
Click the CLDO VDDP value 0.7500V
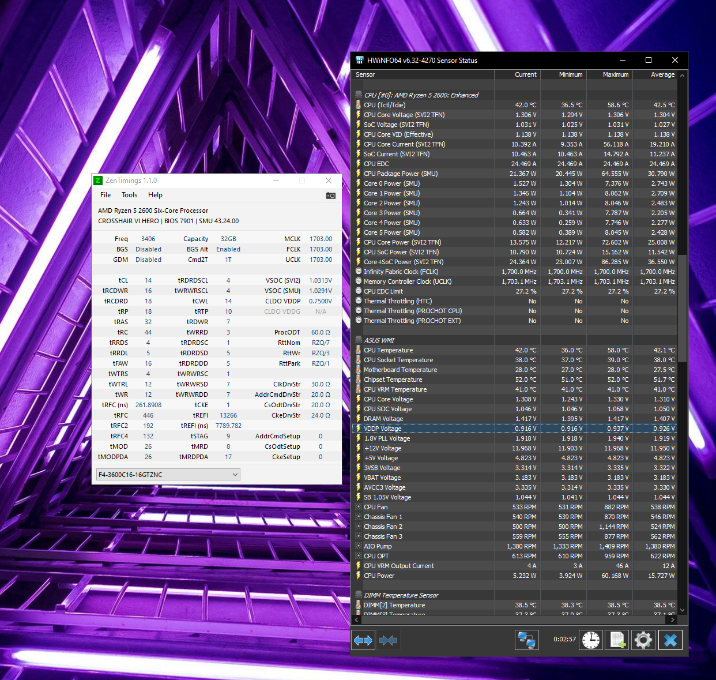(x=321, y=301)
